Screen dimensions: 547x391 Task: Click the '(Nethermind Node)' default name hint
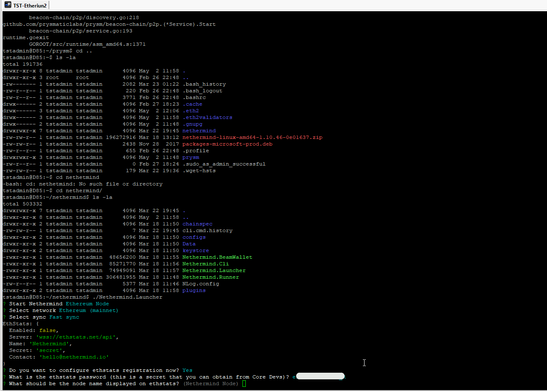tap(211, 384)
